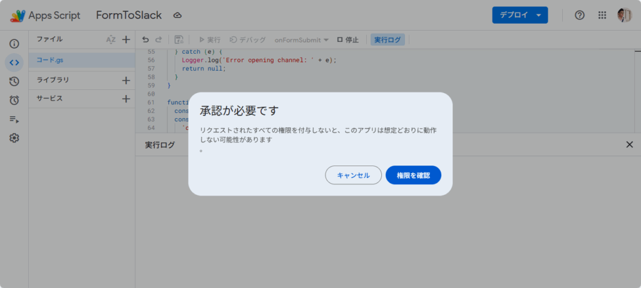This screenshot has width=641, height=288.
Task: Click the 権限を確認 button
Action: (x=413, y=175)
